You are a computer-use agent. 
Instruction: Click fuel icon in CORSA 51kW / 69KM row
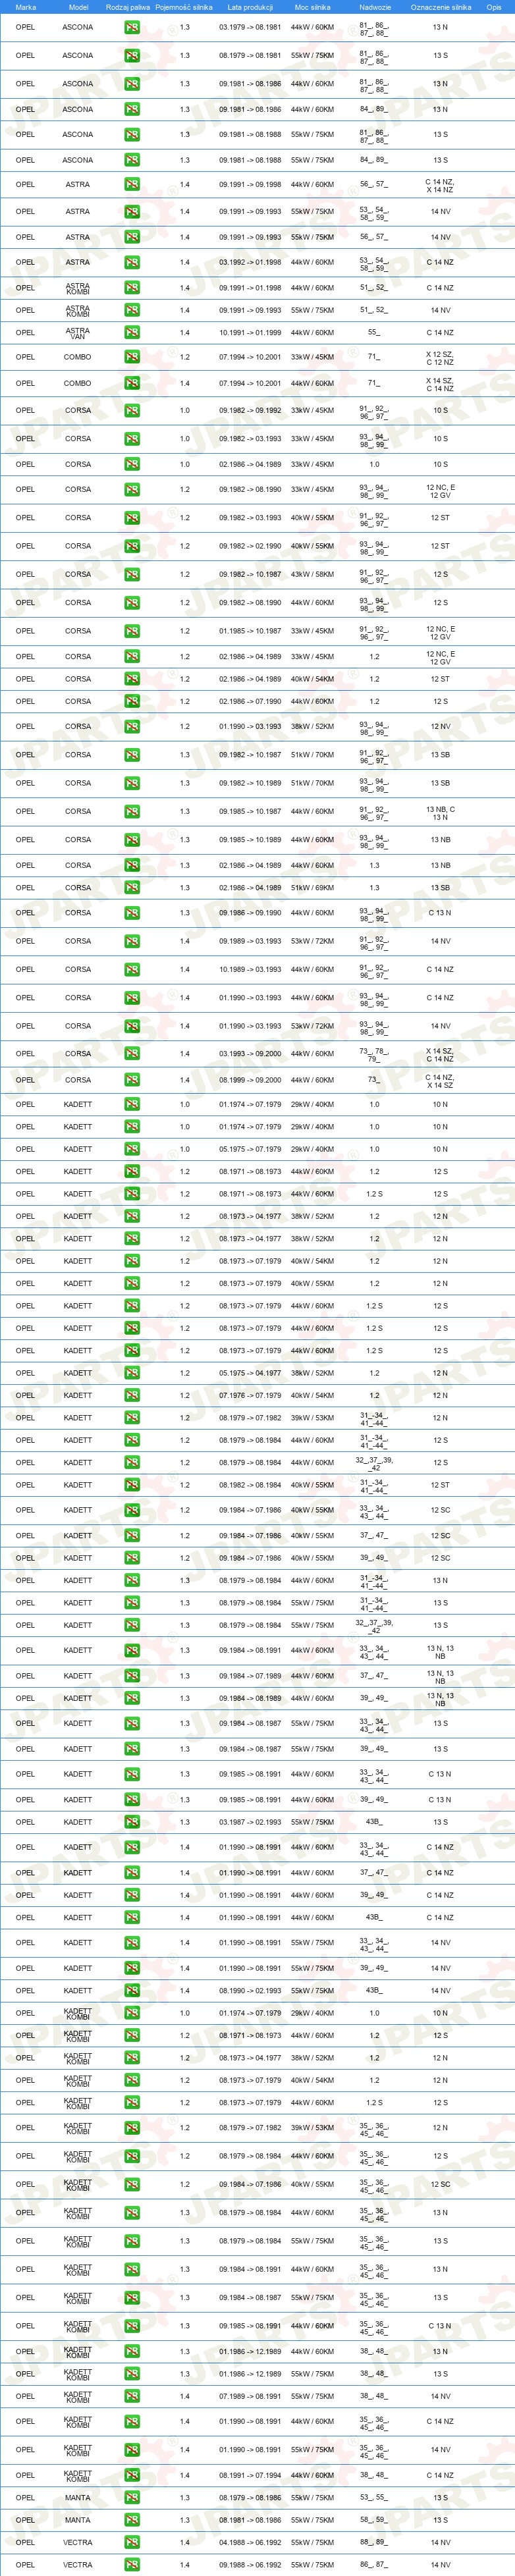pos(132,887)
